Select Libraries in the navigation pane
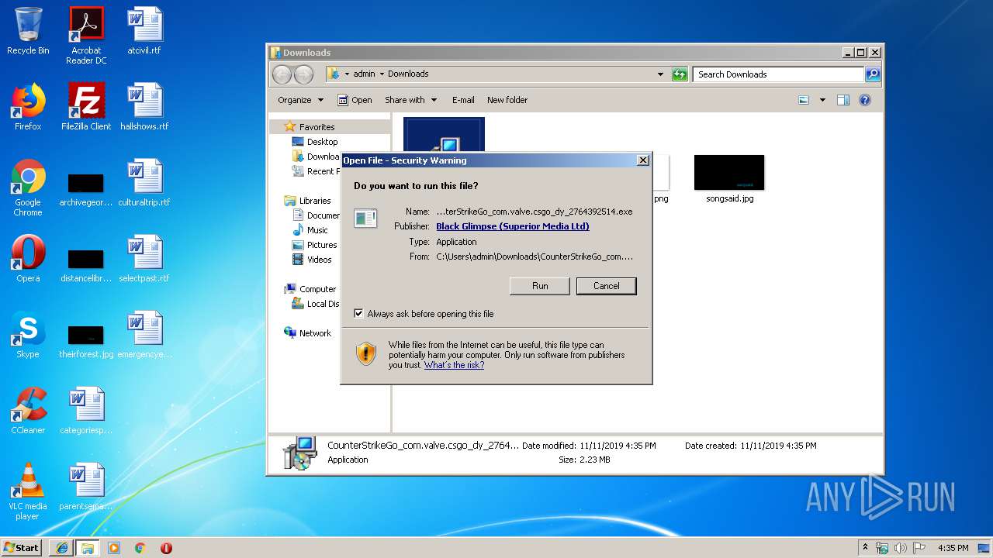Viewport: 993px width, 558px height. pos(315,201)
